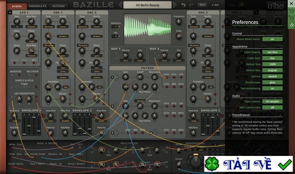Click the Filter 2 Gain knob

[125, 106]
